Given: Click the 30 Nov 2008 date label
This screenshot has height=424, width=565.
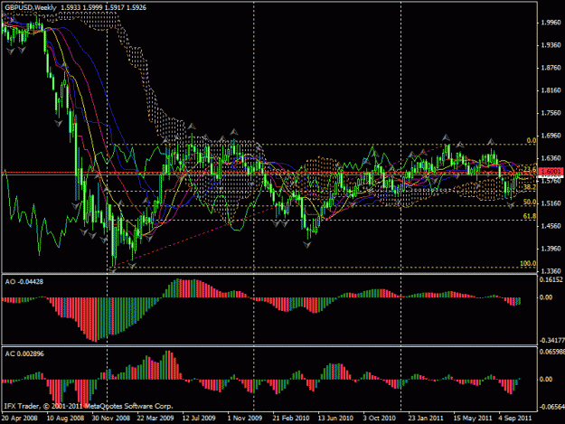Looking at the screenshot, I should click(110, 419).
